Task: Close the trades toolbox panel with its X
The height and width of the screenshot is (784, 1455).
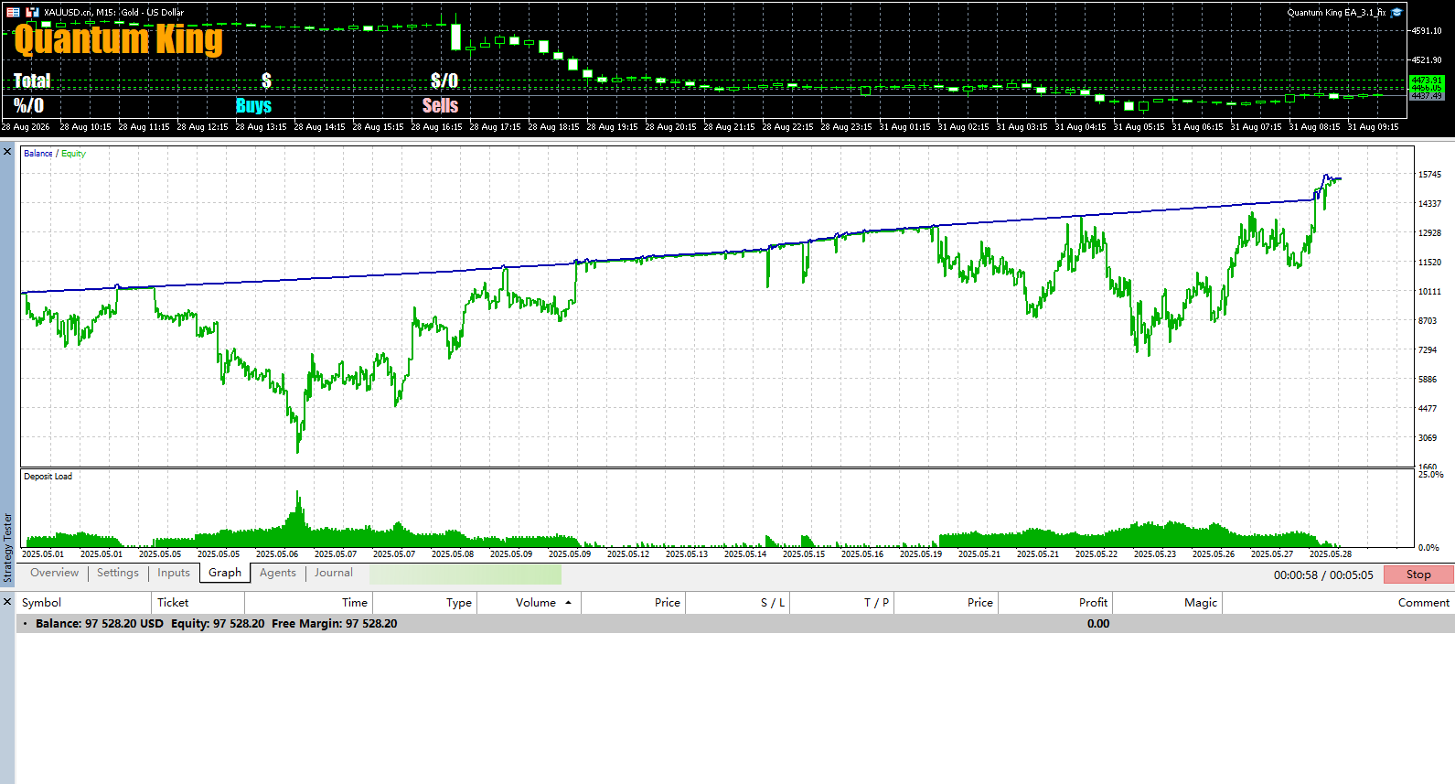Action: pos(7,602)
